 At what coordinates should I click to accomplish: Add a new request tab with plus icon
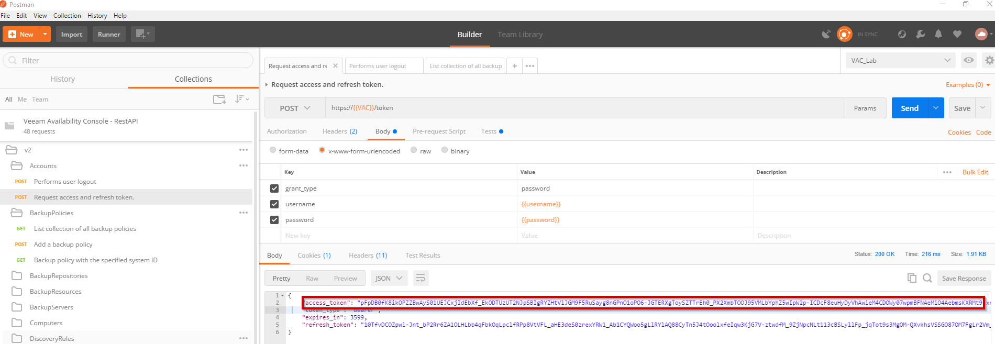[x=515, y=66]
